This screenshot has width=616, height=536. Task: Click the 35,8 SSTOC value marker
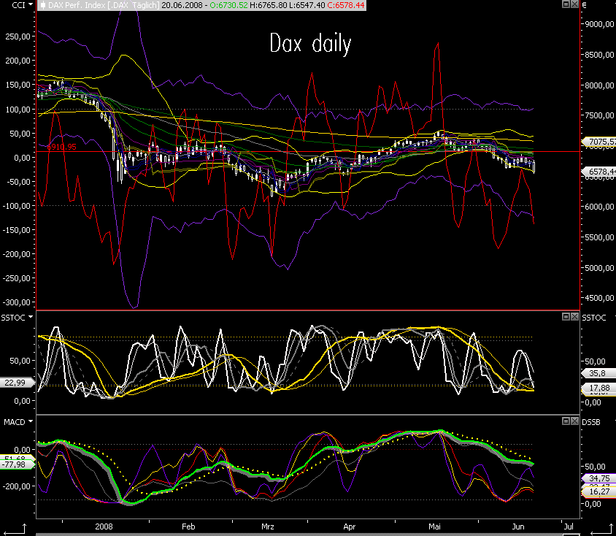point(597,373)
